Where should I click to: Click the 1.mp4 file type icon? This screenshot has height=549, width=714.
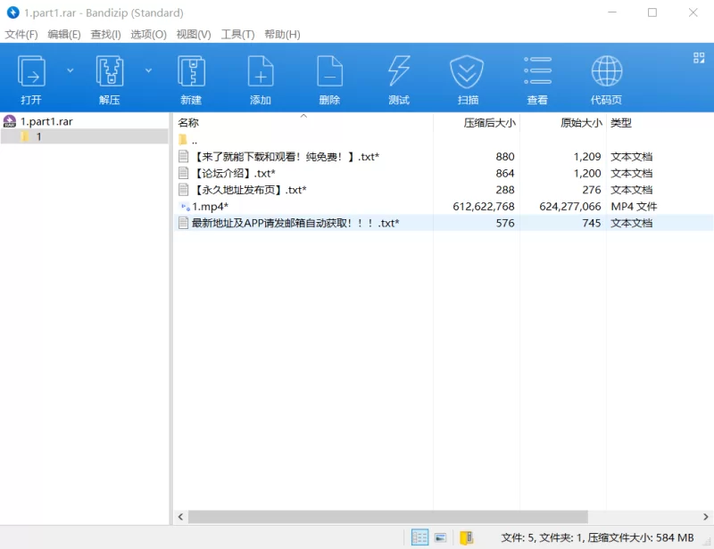[185, 207]
